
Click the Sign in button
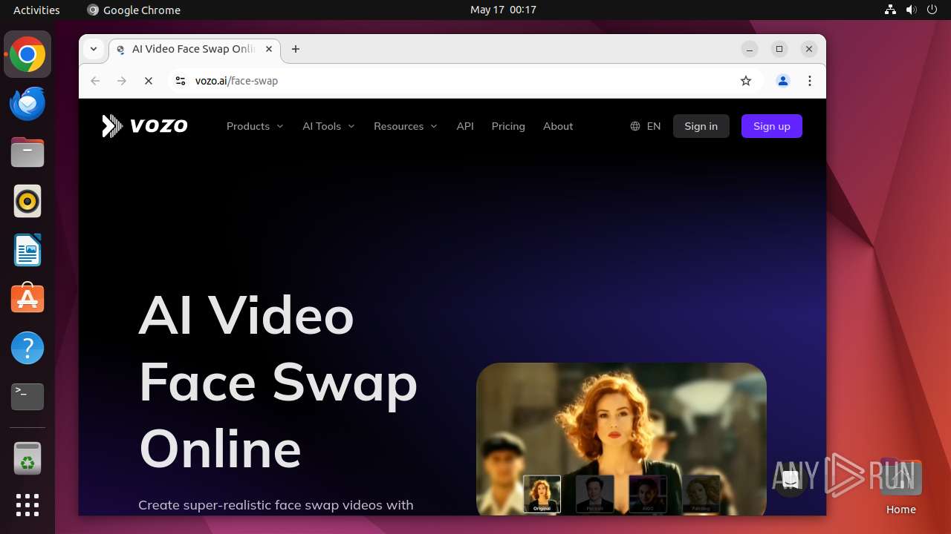(701, 126)
